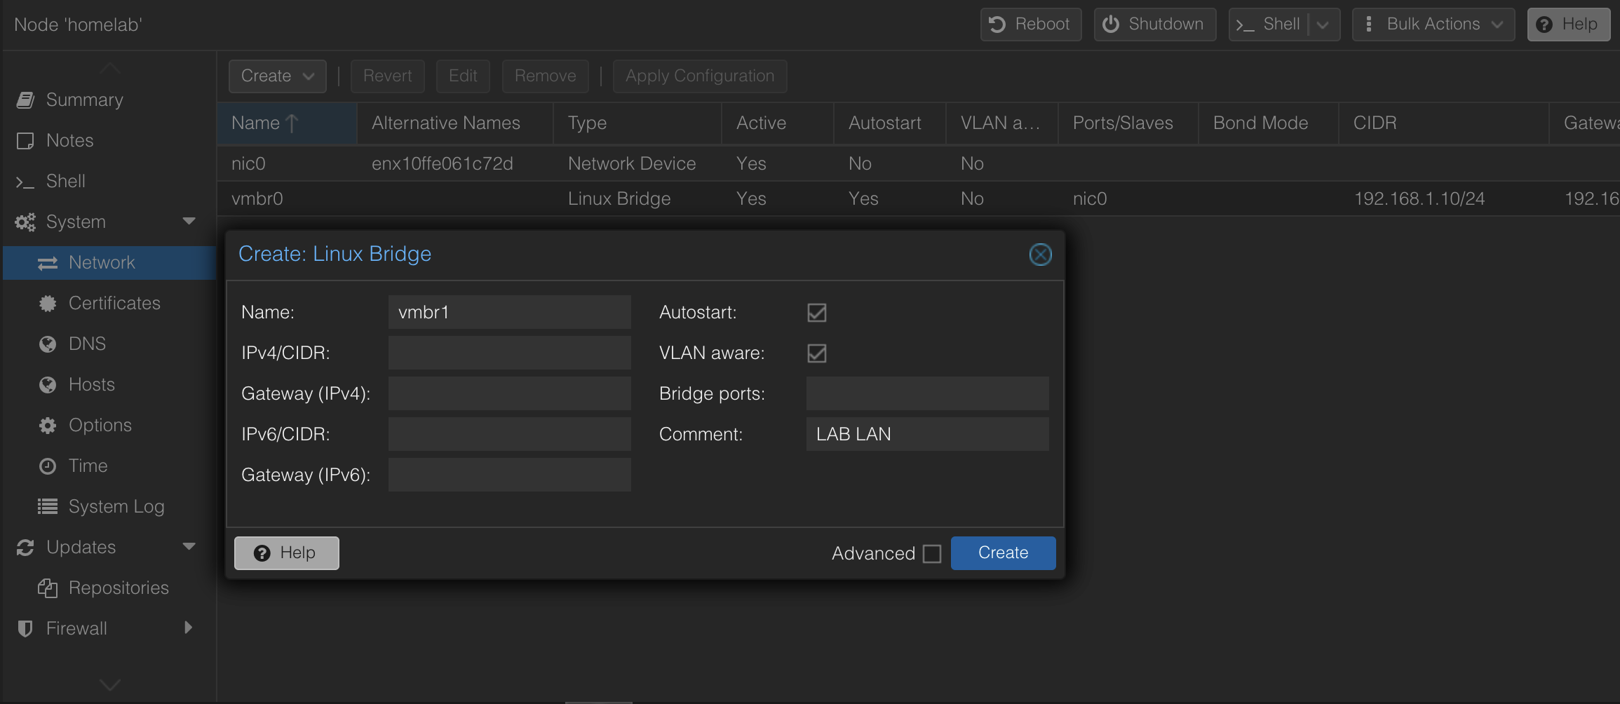1620x704 pixels.
Task: Collapse the System sidebar section arrow
Action: pos(189,221)
